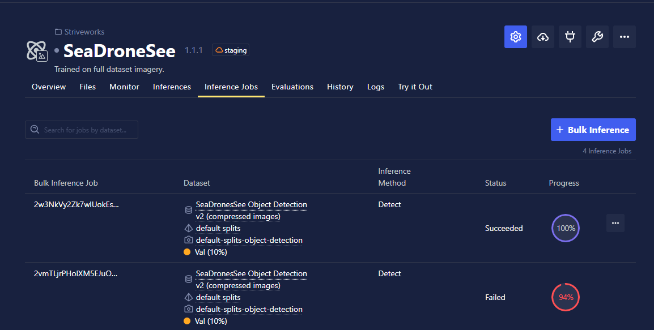This screenshot has width=654, height=330.
Task: Select the Inference Jobs tab
Action: tap(231, 87)
